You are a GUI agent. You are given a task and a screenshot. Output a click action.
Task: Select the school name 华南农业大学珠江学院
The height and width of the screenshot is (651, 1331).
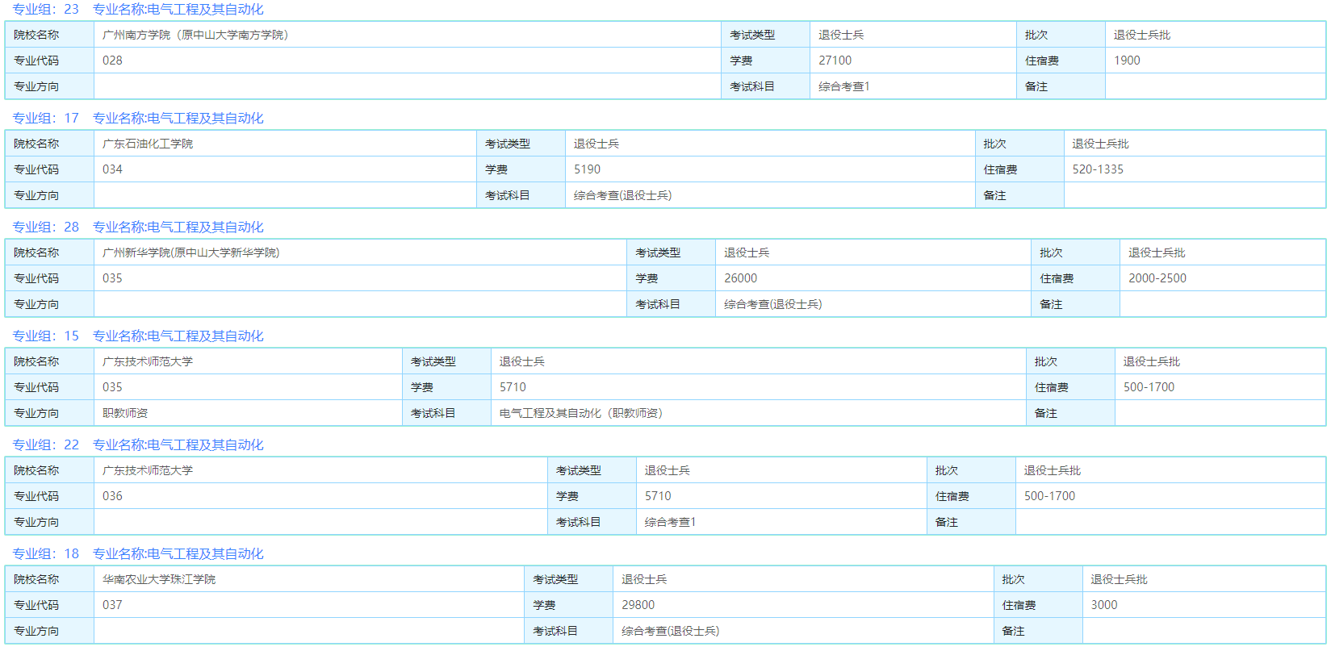pos(159,579)
